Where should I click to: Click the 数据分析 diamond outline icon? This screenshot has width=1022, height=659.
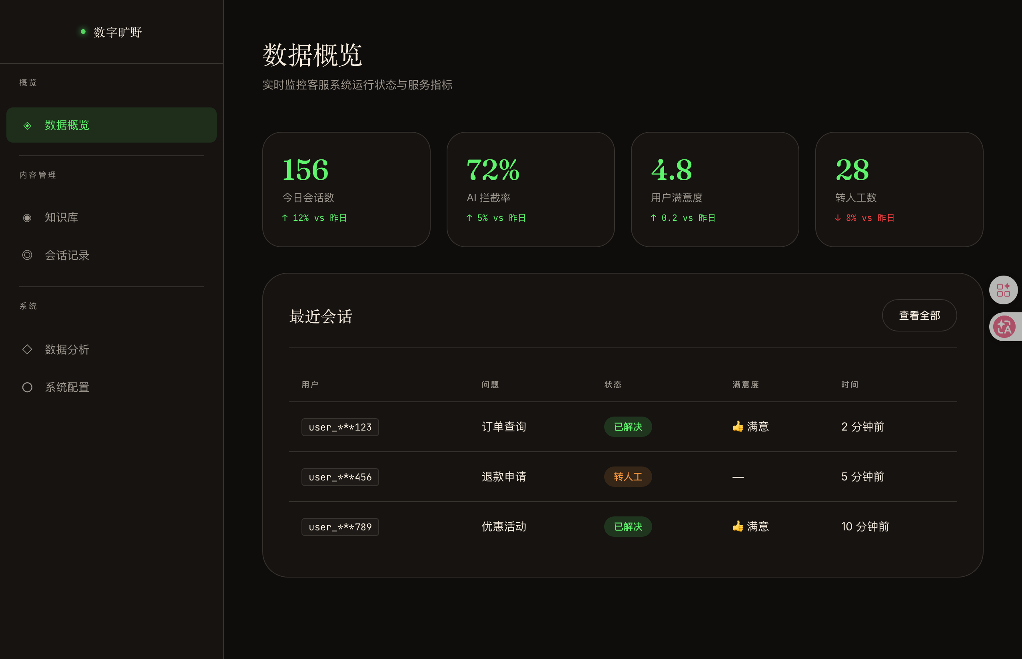click(27, 349)
